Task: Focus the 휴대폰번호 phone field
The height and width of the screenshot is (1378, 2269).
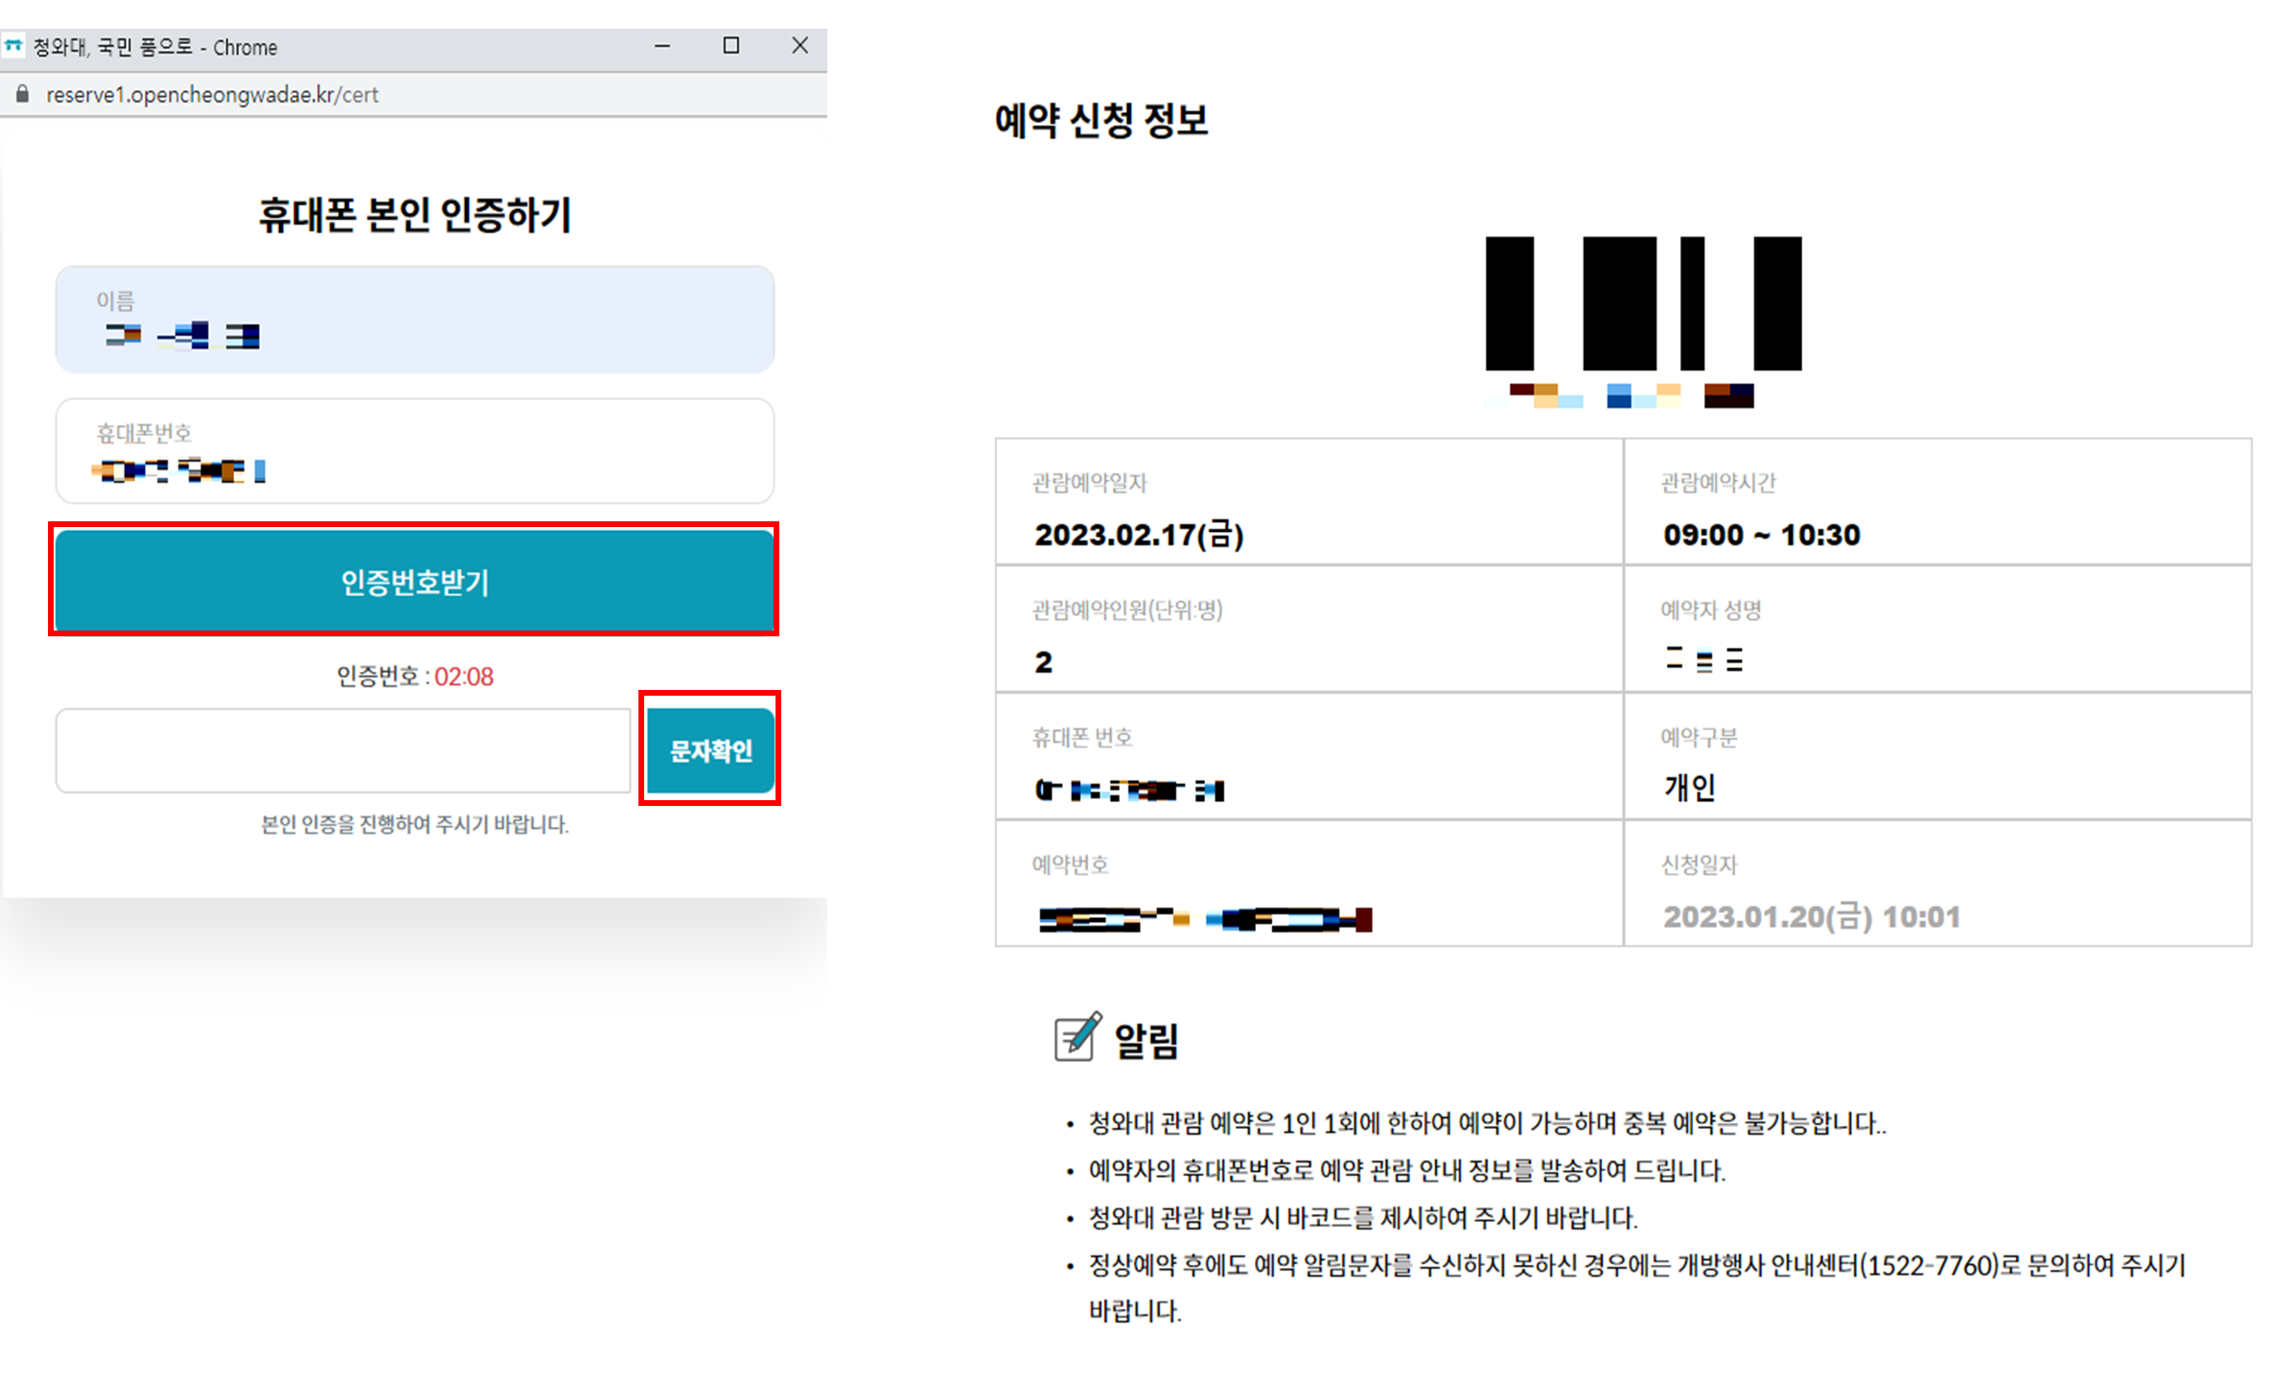Action: (x=414, y=451)
